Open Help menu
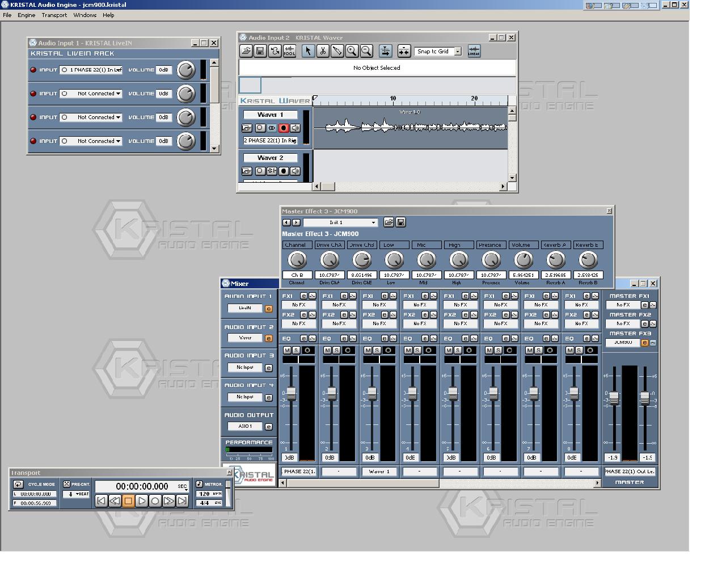 pos(108,15)
